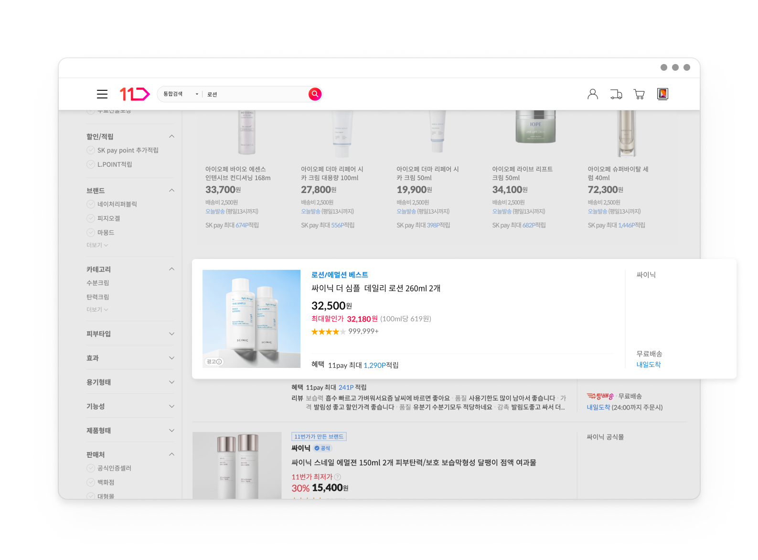
Task: Open the 통합검색 search type dropdown
Action: pos(181,94)
